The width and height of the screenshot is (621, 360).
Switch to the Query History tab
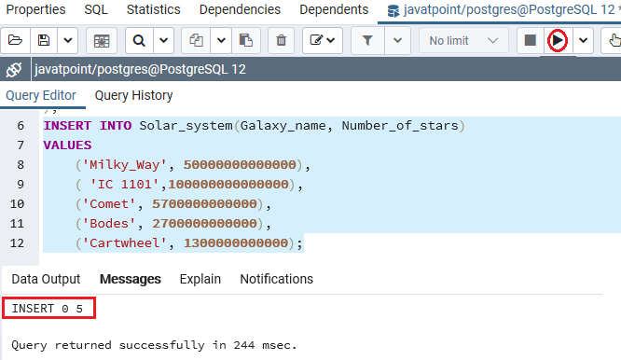point(134,95)
